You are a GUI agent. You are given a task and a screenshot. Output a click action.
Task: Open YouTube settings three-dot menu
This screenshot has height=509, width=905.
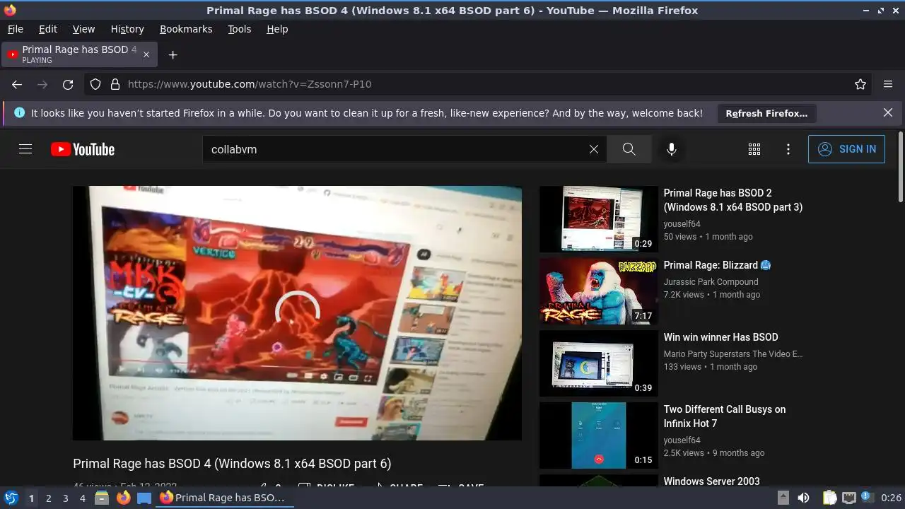point(788,149)
